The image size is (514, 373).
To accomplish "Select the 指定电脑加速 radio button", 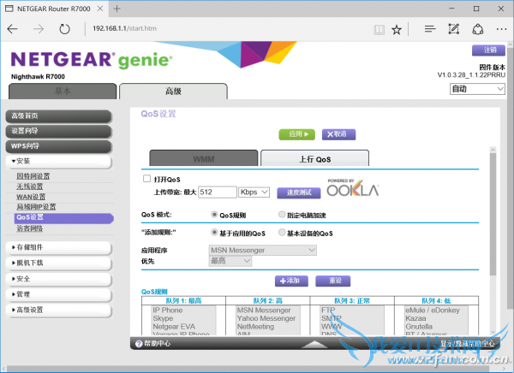I will pos(282,215).
